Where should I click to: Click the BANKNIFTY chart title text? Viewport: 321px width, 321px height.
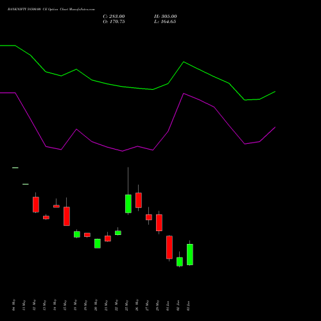click(x=51, y=10)
